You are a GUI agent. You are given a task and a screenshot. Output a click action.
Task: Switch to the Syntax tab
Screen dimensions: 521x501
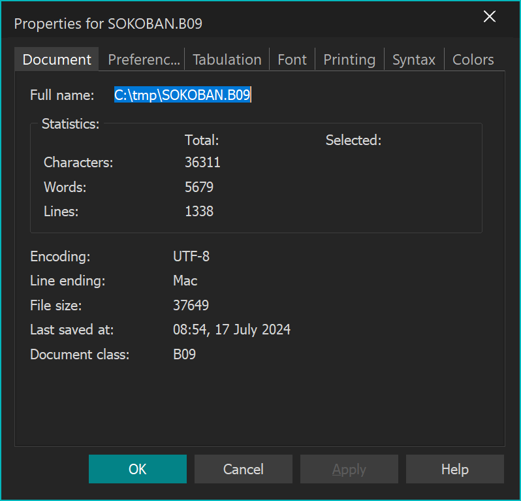click(413, 59)
